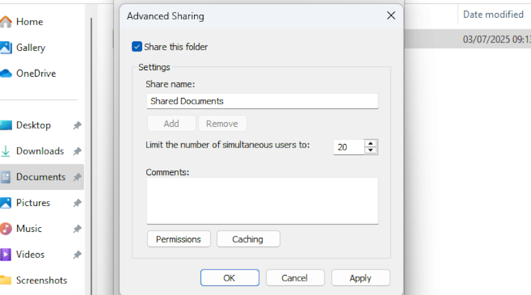Select the row dated 03/07/2025
Viewport: 531px width, 295px height.
click(x=468, y=39)
